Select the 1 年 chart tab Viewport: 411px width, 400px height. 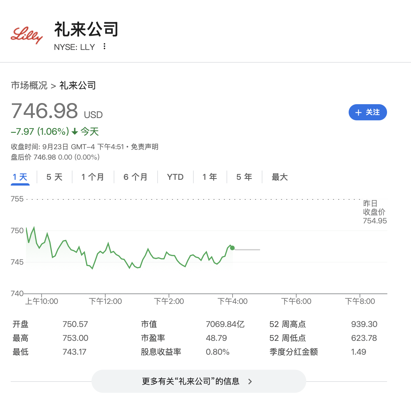pyautogui.click(x=210, y=177)
